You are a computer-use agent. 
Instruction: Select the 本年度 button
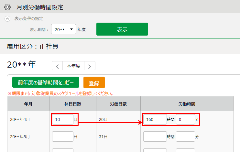[73, 66]
